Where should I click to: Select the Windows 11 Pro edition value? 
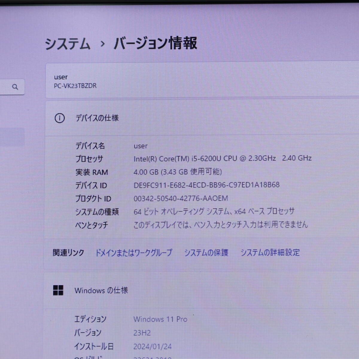click(x=160, y=319)
